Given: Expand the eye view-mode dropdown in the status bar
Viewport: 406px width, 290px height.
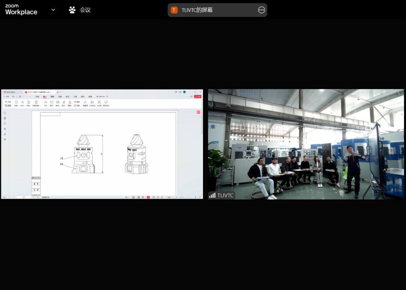Looking at the screenshot, I should (127, 197).
